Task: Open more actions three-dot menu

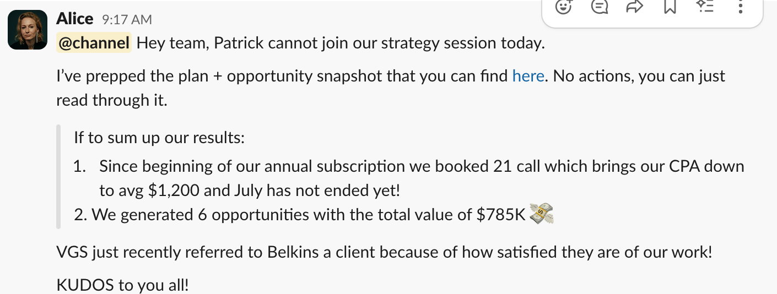Action: click(x=741, y=7)
